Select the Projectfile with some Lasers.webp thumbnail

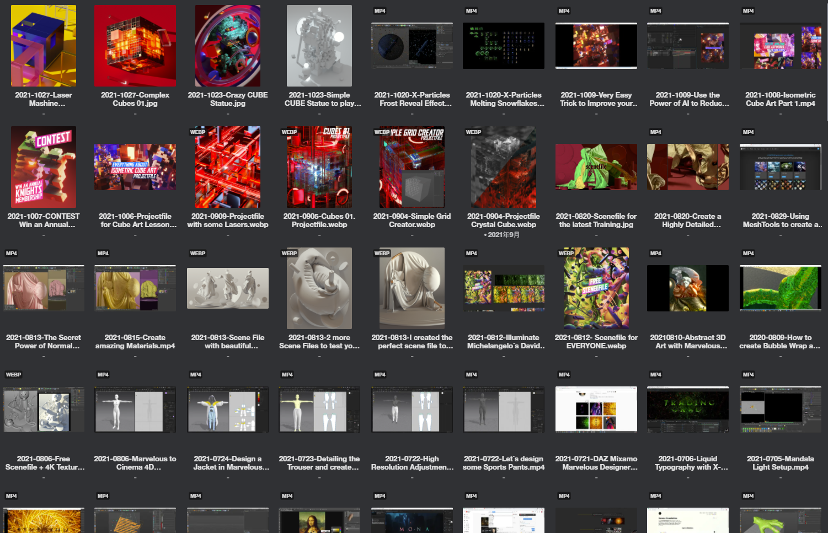(228, 167)
